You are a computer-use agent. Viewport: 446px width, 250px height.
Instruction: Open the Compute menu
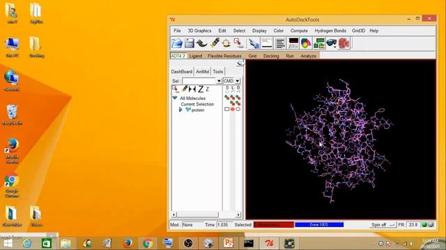299,31
